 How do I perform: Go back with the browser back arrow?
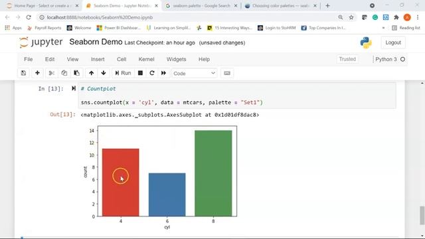click(x=7, y=17)
